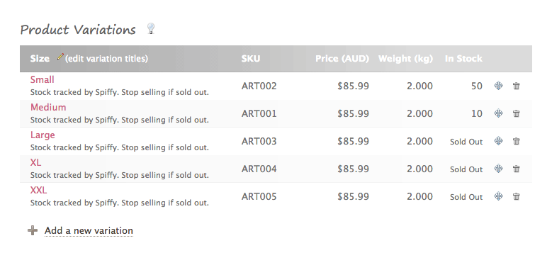
Task: Delete the Large variation via its trash icon
Action: click(516, 141)
